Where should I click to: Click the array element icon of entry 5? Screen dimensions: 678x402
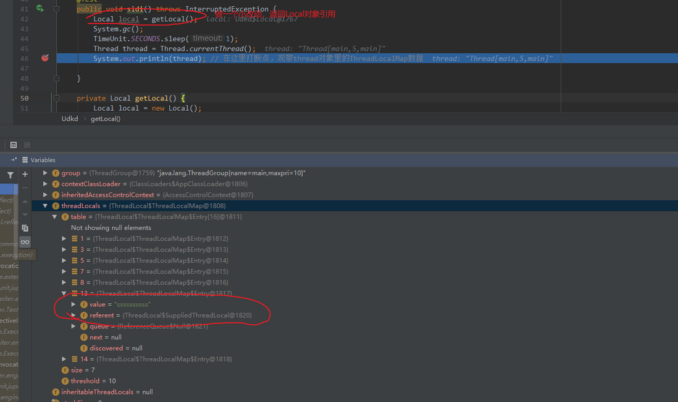(x=74, y=260)
